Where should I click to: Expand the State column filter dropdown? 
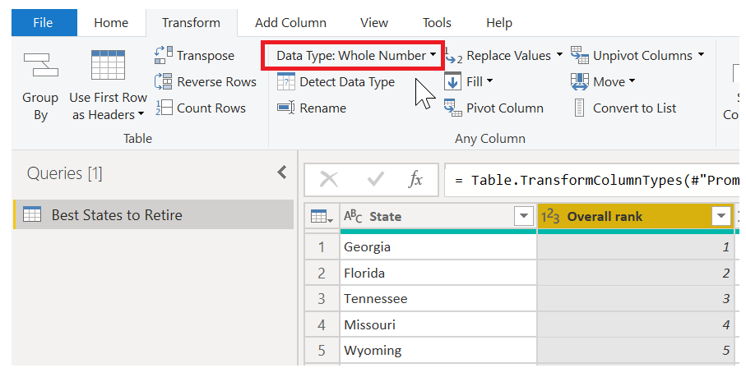[523, 217]
